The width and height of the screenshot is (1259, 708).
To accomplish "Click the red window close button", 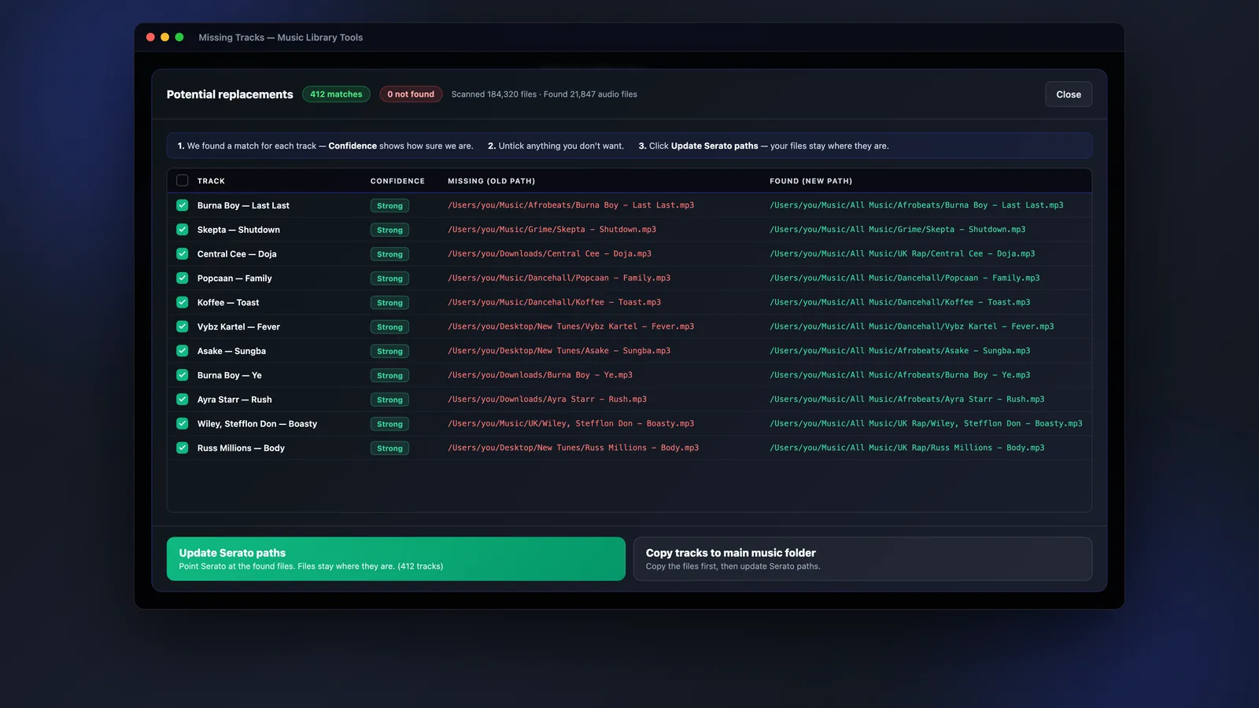I will click(150, 37).
